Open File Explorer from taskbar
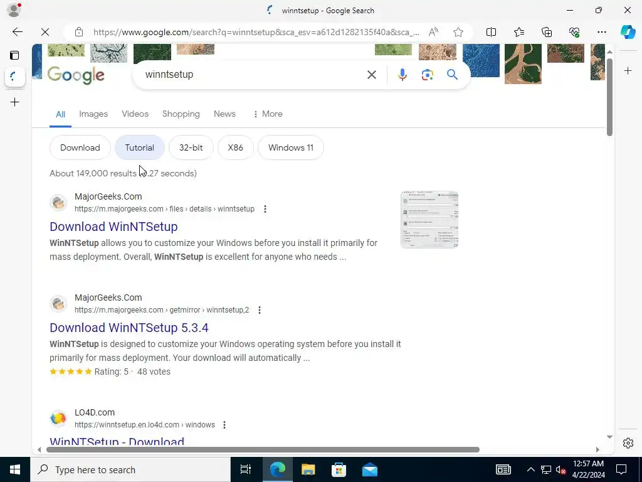 (x=308, y=469)
